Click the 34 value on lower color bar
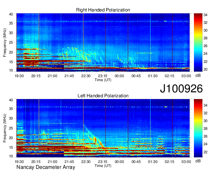Image resolution: width=211 pixels, height=171 pixels. [x=205, y=105]
